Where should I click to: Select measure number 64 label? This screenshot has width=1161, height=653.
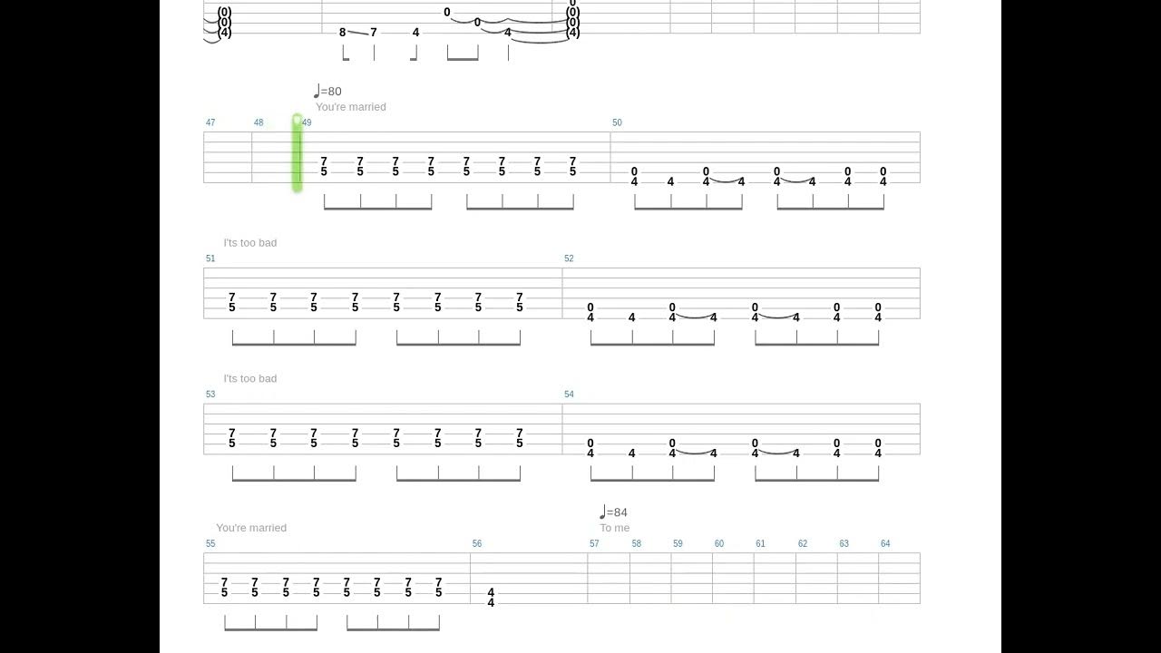[x=885, y=544]
